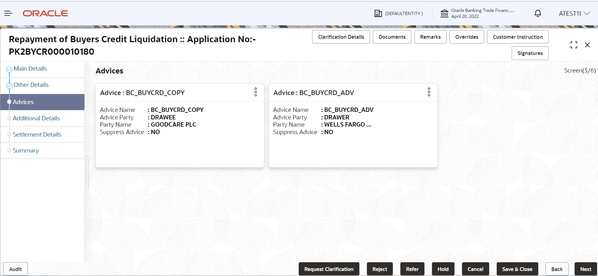Expand the ATEST11 user menu
Viewport: 598px width, 276px height.
pos(575,13)
